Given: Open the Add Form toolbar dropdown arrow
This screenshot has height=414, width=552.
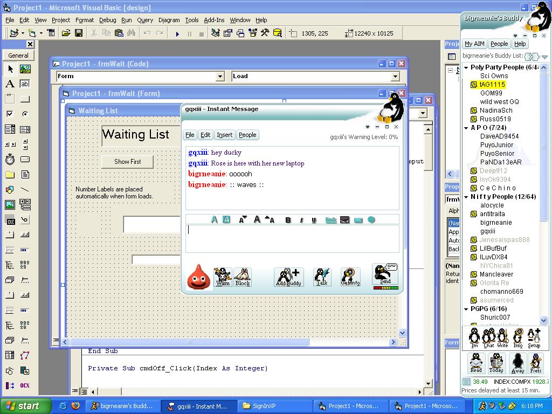Looking at the screenshot, I should (x=41, y=33).
